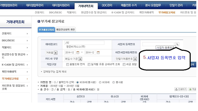Click the magnifier search icon for 사업자 등록번호
The image size is (198, 111).
(177, 44)
